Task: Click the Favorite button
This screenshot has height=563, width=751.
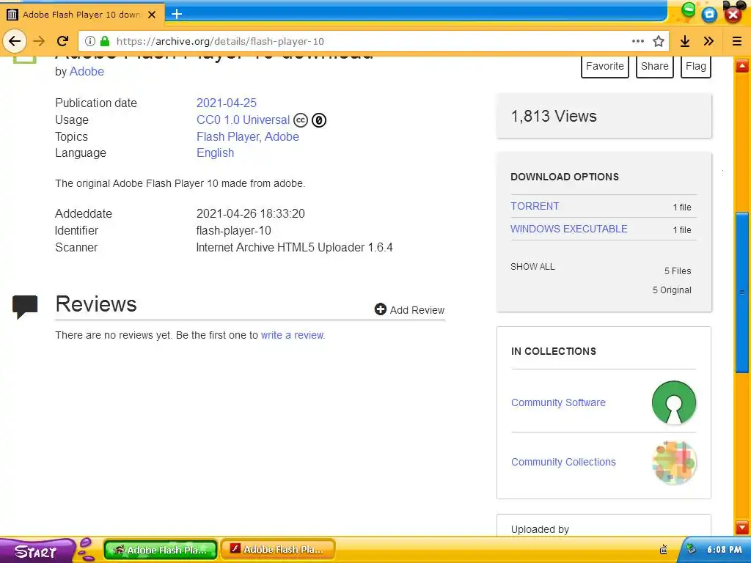Action: click(605, 67)
